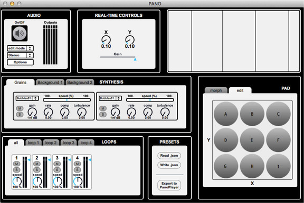The height and width of the screenshot is (203, 304).
Task: Open the Stereo output dropdown
Action: coord(20,55)
